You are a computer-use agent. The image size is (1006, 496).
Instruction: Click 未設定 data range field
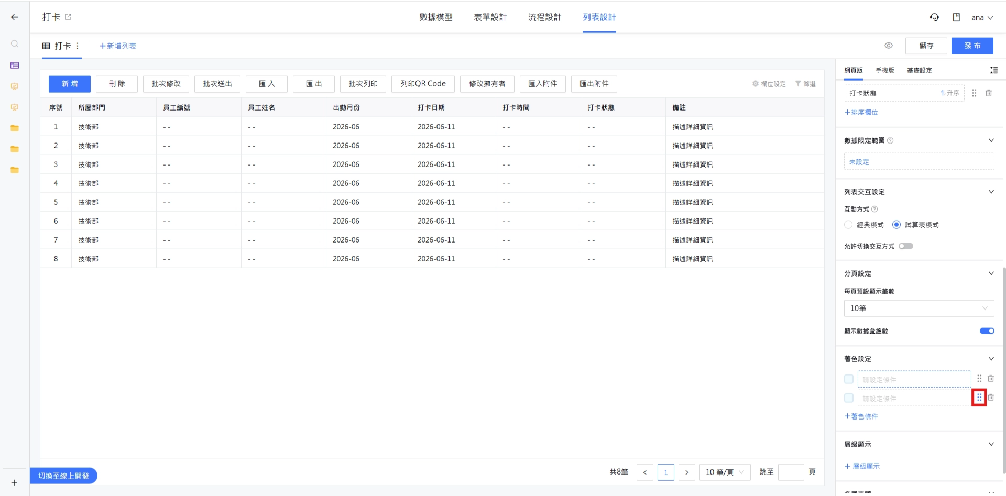(x=919, y=161)
